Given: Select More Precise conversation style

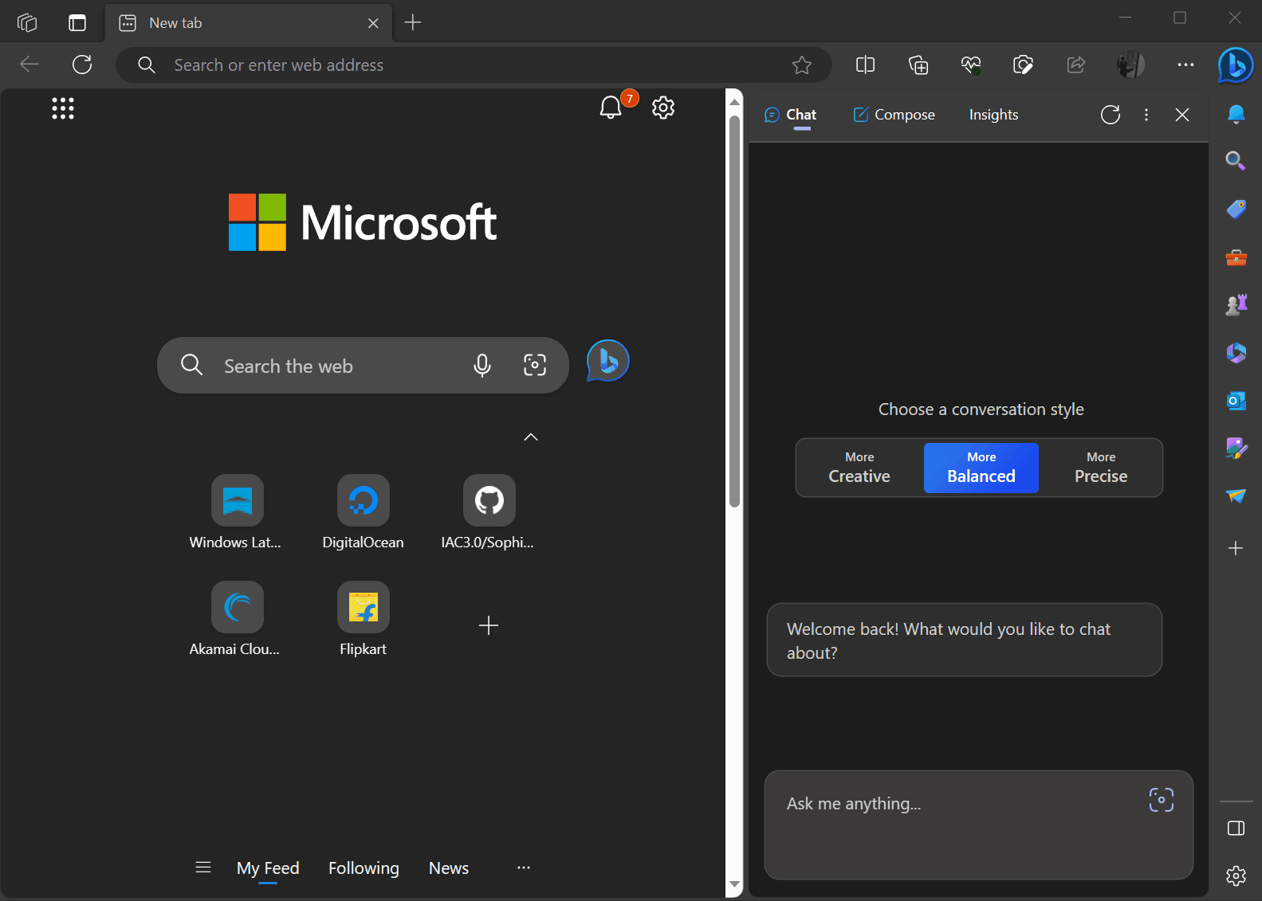Looking at the screenshot, I should coord(1100,468).
